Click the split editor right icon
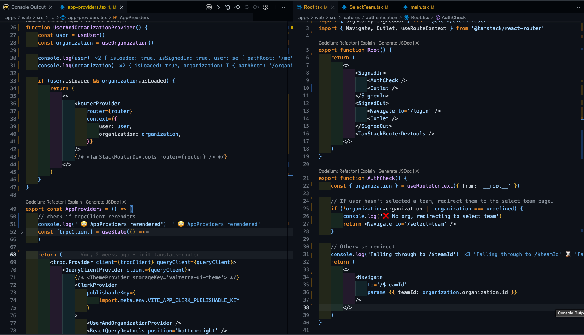 [275, 7]
